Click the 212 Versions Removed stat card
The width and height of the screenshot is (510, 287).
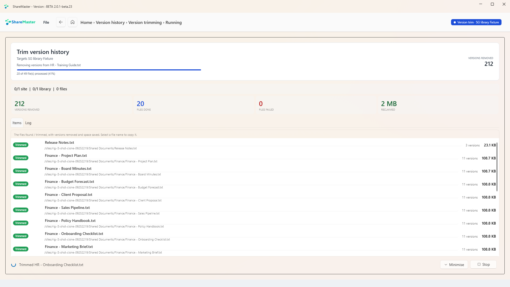click(72, 106)
